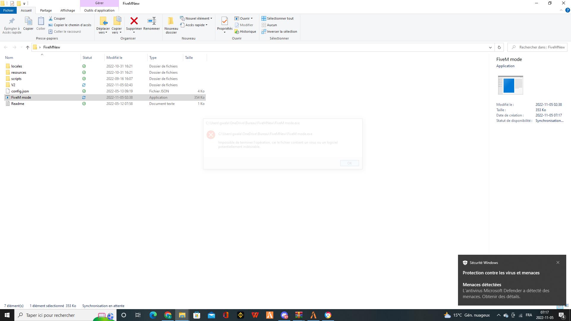Click the Historique icon in ribbon

(237, 32)
